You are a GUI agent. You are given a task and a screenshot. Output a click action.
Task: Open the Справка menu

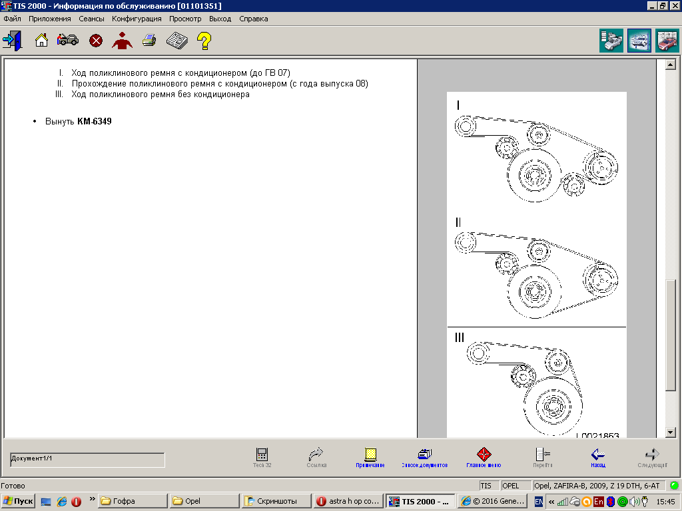coord(253,19)
